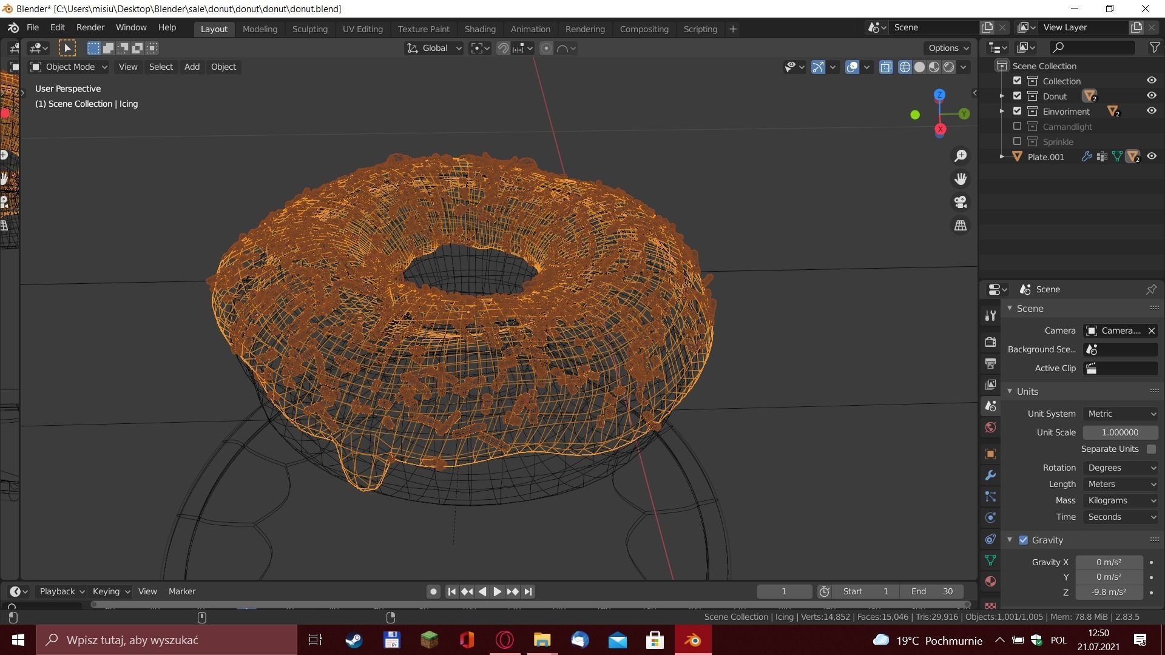The height and width of the screenshot is (655, 1165).
Task: Uncheck the Donut collection checkbox
Action: click(1018, 96)
